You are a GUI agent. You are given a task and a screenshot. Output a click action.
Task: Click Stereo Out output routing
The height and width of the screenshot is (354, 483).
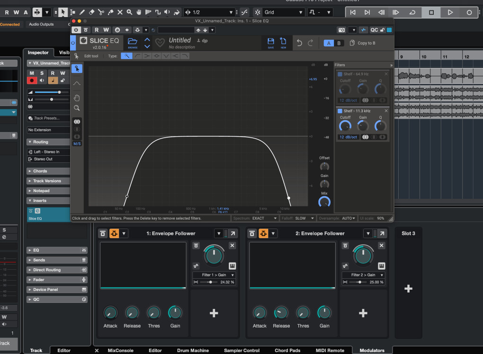pos(49,159)
